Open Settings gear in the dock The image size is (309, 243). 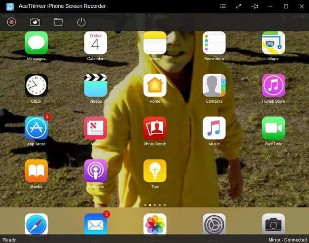pyautogui.click(x=214, y=224)
